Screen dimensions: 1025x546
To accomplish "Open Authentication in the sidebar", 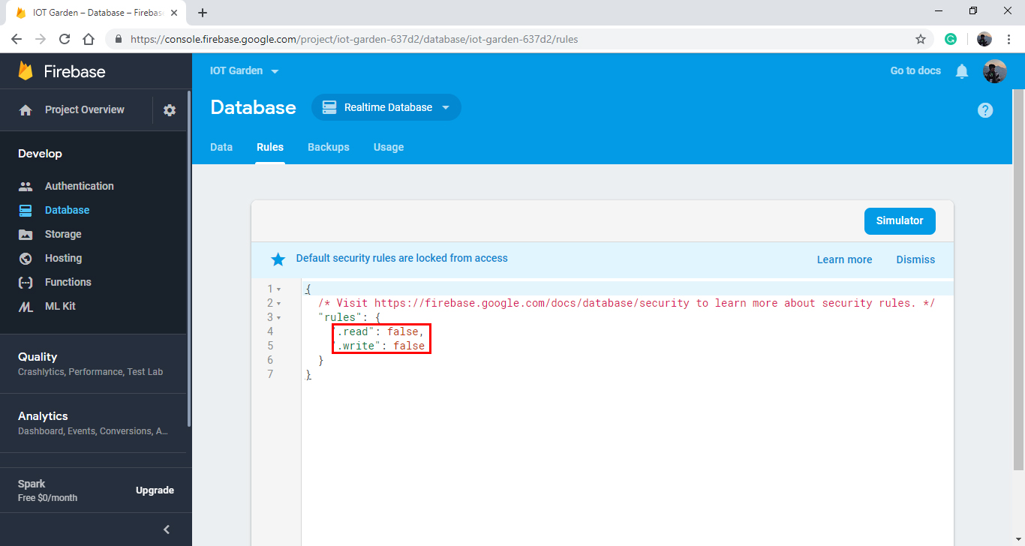I will pos(79,186).
